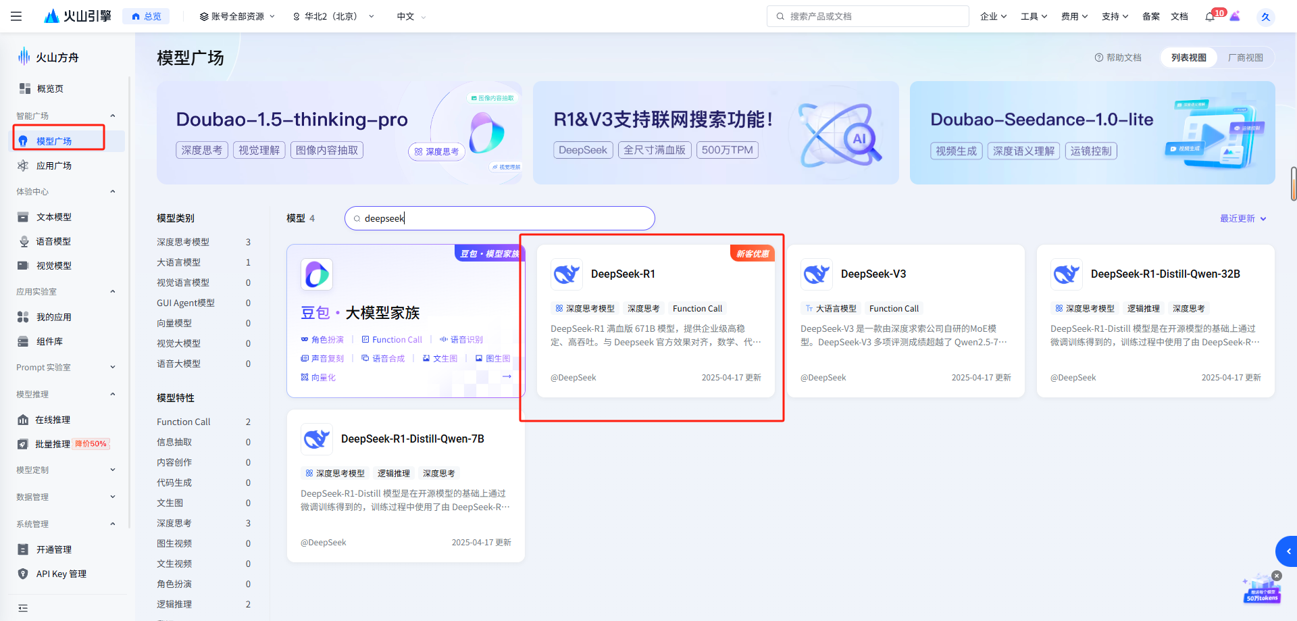This screenshot has width=1297, height=621.
Task: Open the notification bell icon
Action: 1209,16
